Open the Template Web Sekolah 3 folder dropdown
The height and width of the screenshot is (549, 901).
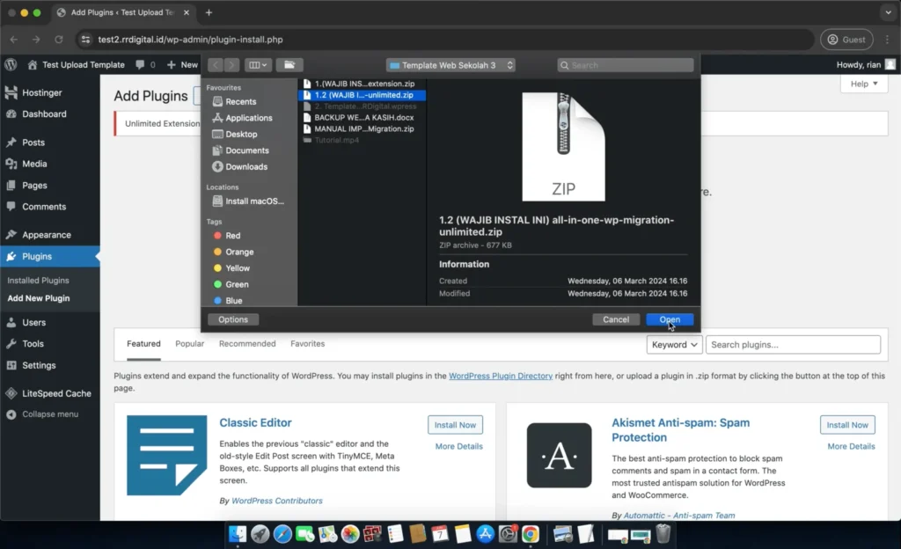point(450,65)
